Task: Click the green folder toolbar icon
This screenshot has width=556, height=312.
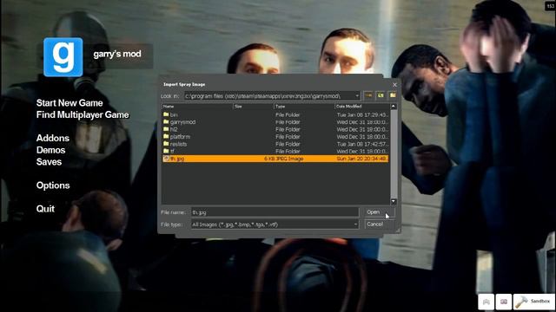Action: point(381,95)
